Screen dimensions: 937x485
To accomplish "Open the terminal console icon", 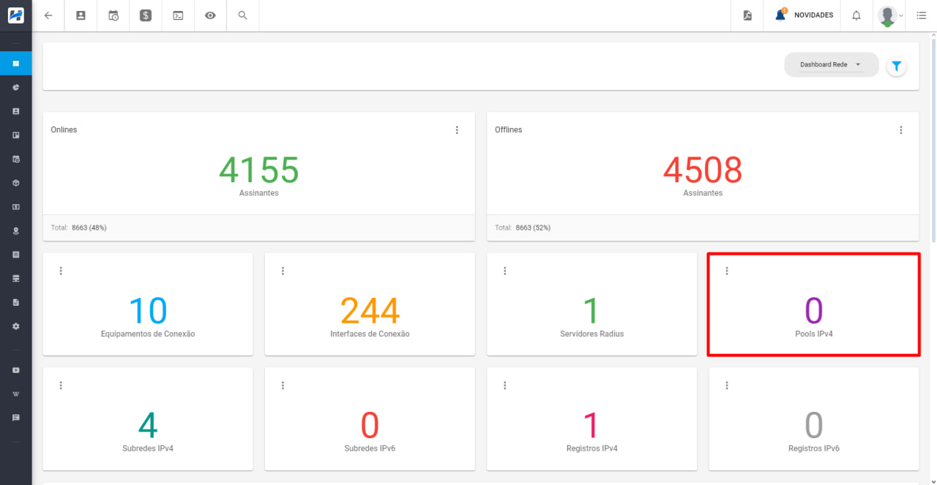I will (178, 15).
